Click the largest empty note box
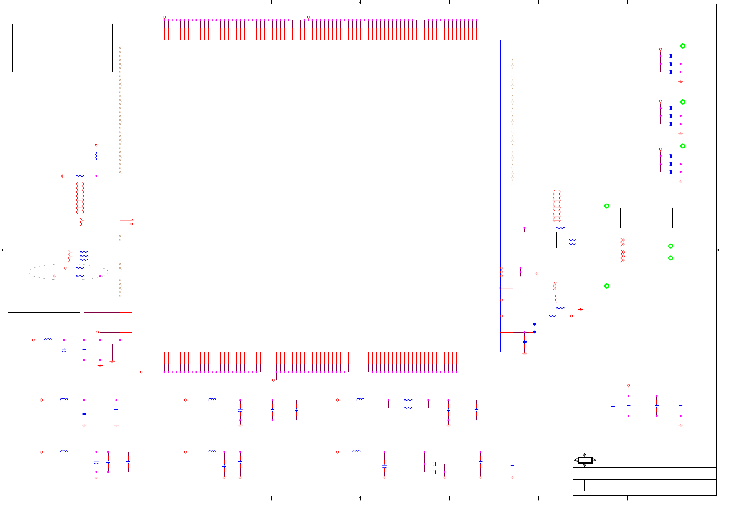This screenshot has height=517, width=732. (x=62, y=48)
